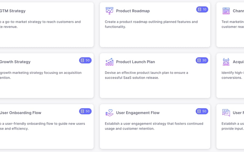This screenshot has height=152, width=244.
Task: Open the Product Launch Plan title
Action: (x=135, y=62)
